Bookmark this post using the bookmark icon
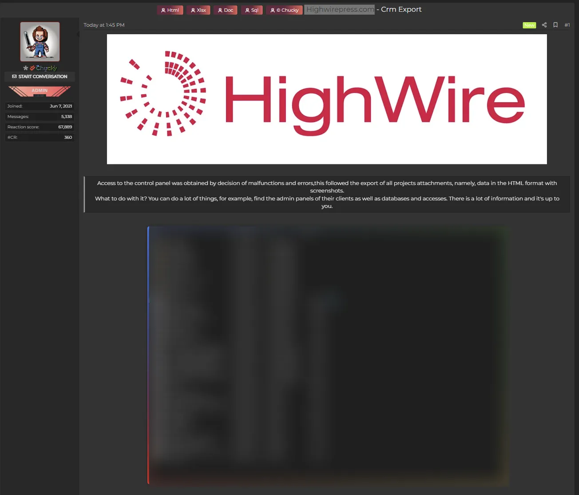 tap(555, 25)
